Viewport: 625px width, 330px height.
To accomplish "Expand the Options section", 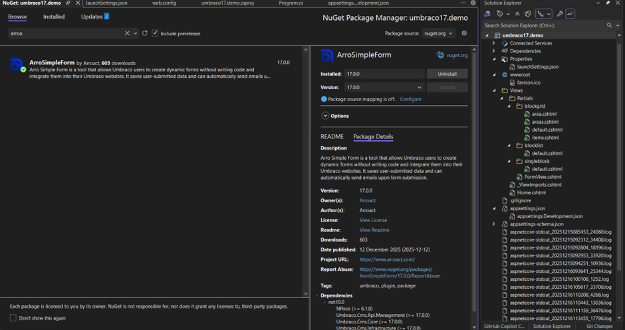I will [x=325, y=116].
